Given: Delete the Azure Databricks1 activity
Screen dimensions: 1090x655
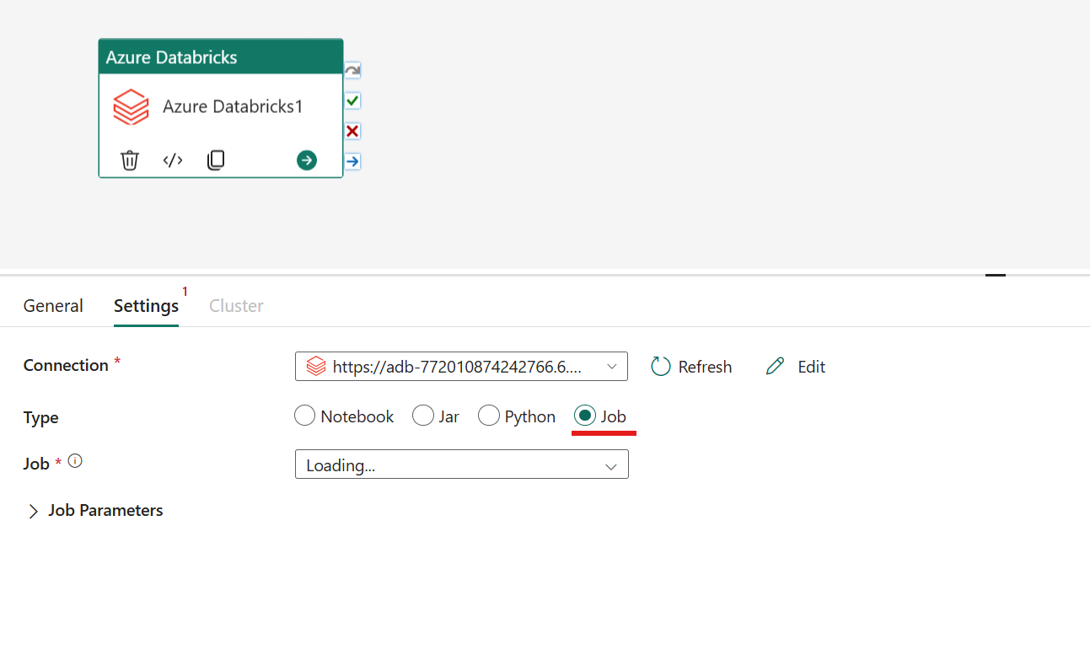Looking at the screenshot, I should tap(129, 160).
